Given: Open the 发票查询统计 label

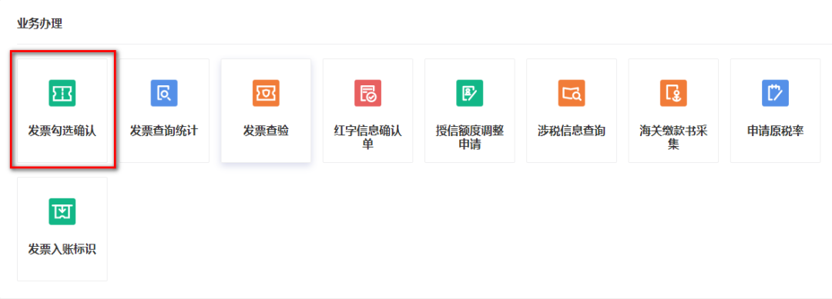Looking at the screenshot, I should click(164, 131).
